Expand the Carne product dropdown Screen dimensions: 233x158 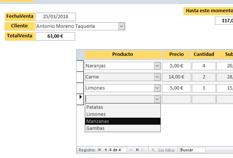pos(157,77)
